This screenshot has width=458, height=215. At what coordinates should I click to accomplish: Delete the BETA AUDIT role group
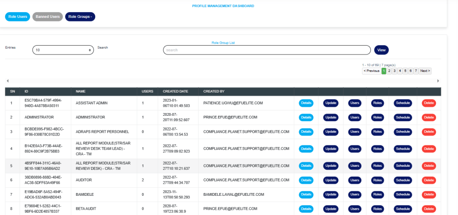[x=428, y=209]
